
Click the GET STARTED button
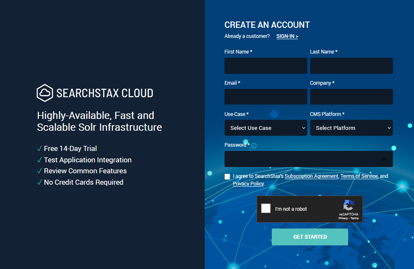click(310, 237)
